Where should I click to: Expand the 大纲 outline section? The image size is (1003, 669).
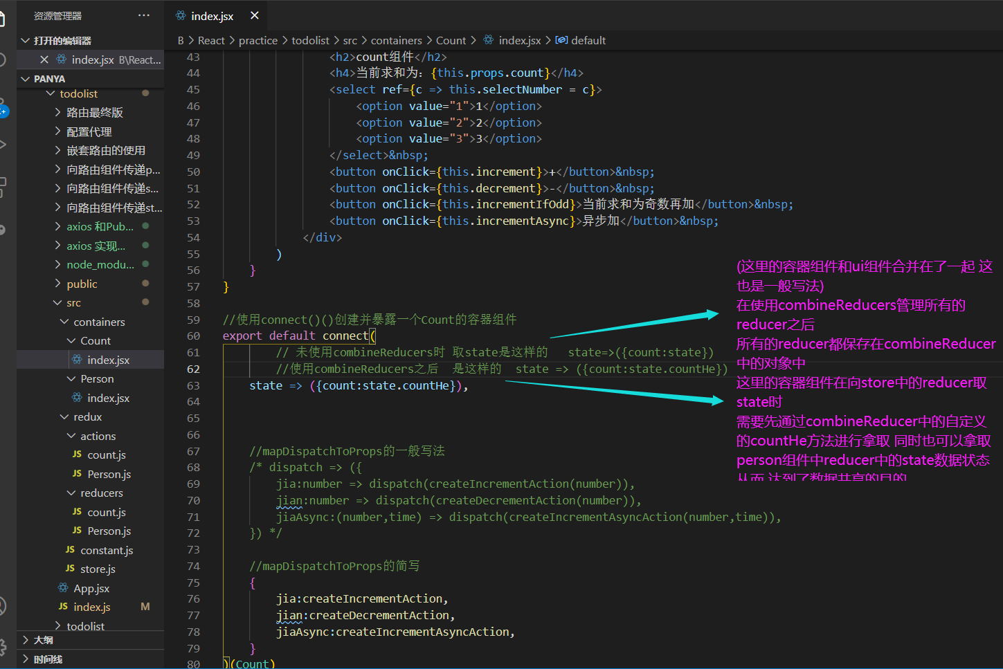(26, 640)
